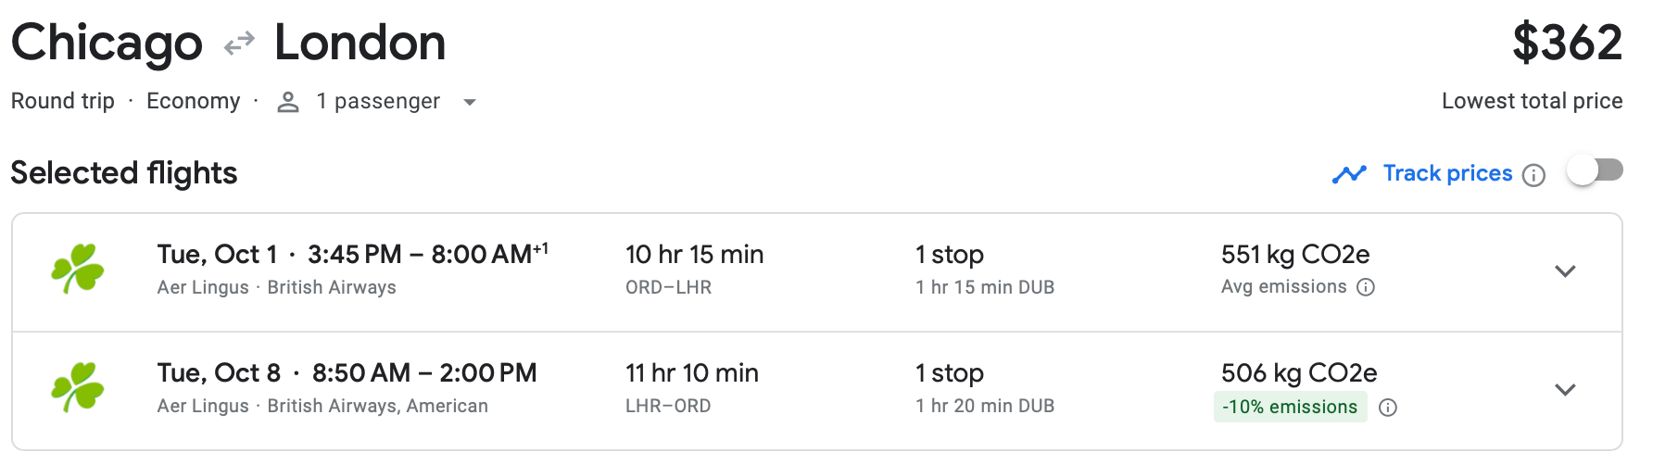Click the Track prices link text
This screenshot has height=465, width=1653.
click(1447, 173)
